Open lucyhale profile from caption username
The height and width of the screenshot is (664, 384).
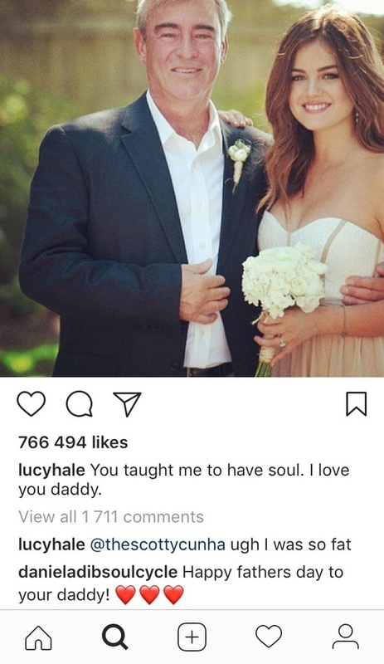coord(51,471)
